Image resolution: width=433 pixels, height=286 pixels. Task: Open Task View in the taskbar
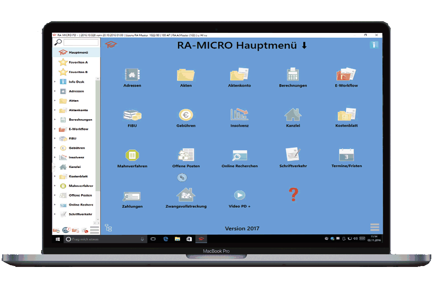[153, 239]
